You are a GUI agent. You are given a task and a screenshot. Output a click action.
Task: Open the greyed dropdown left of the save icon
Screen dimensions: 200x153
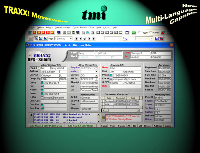pyautogui.click(x=151, y=39)
